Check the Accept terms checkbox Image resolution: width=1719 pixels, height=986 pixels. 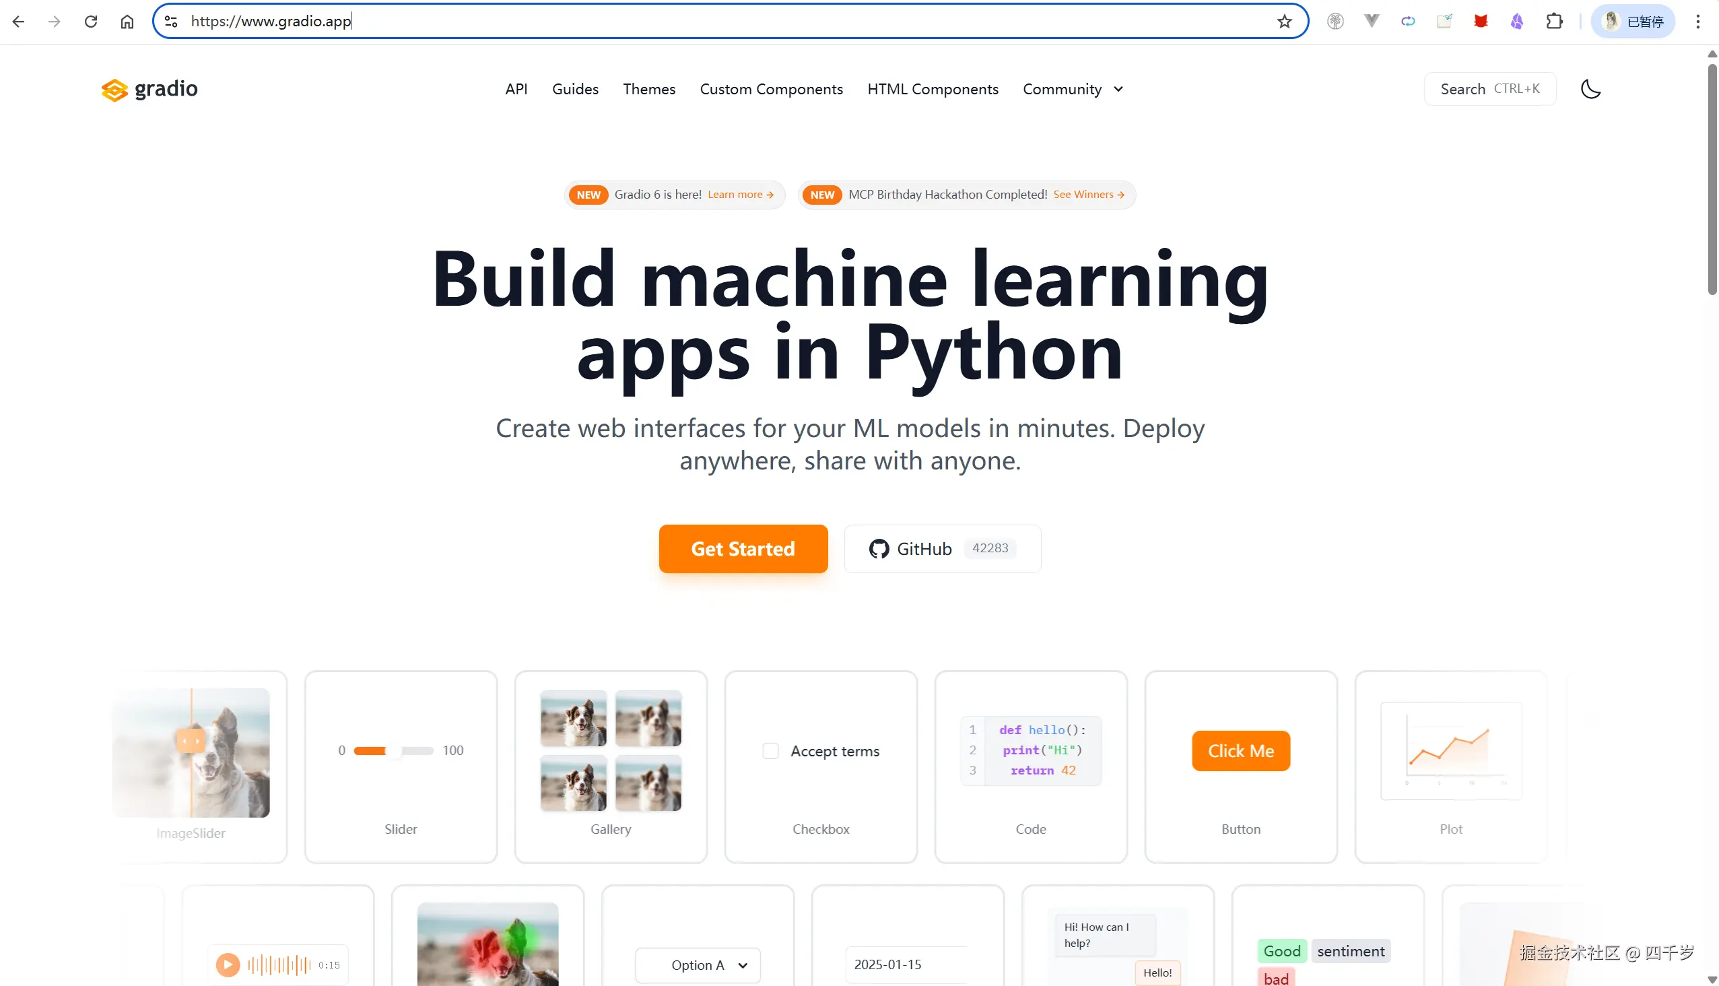point(770,751)
